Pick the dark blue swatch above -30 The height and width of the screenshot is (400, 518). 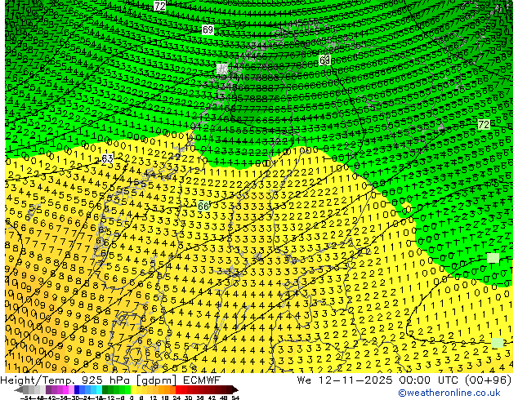77,390
